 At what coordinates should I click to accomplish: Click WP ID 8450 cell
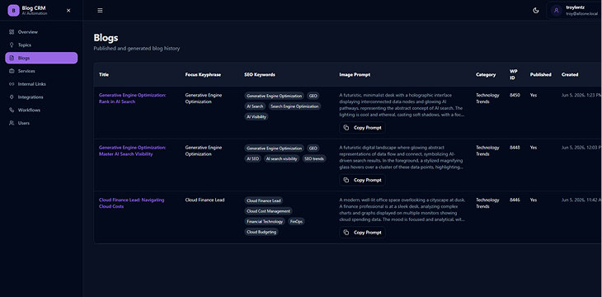[515, 95]
